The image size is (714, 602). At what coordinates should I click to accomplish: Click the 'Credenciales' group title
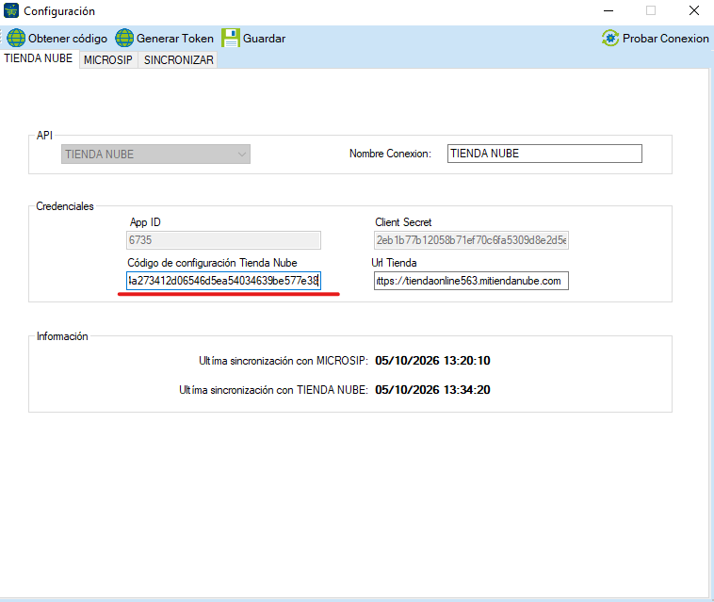65,206
